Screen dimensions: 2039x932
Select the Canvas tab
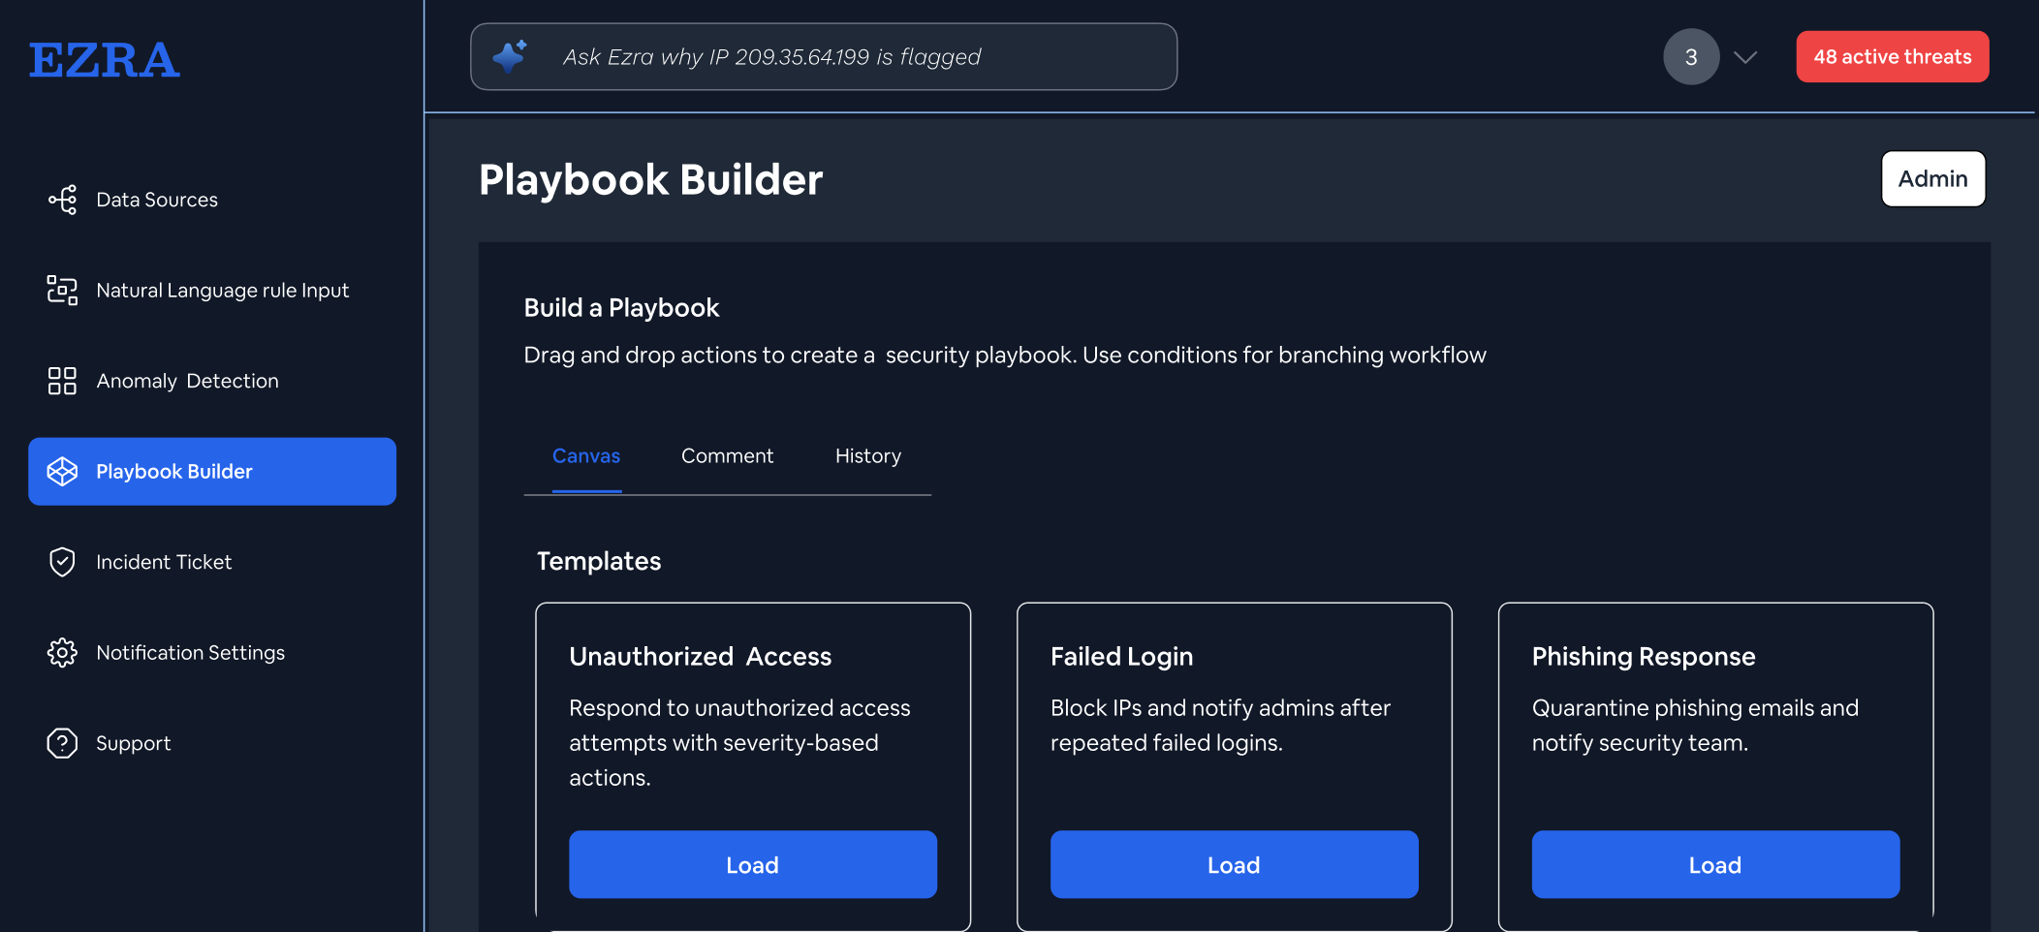click(x=586, y=455)
